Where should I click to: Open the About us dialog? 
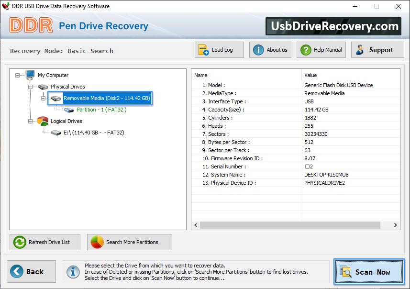(x=270, y=50)
